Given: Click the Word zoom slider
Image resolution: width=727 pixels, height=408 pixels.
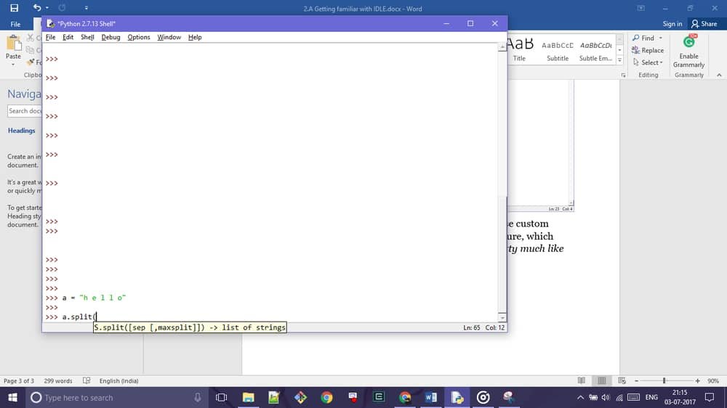Looking at the screenshot, I should 664,380.
